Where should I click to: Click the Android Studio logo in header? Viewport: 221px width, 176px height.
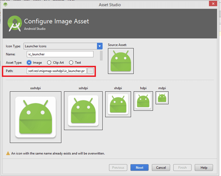point(15,24)
